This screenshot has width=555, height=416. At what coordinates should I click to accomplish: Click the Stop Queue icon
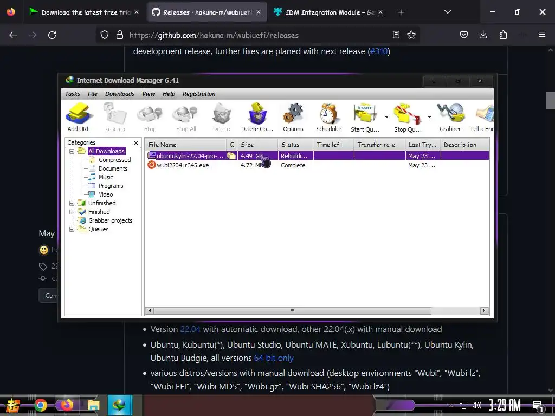click(408, 117)
